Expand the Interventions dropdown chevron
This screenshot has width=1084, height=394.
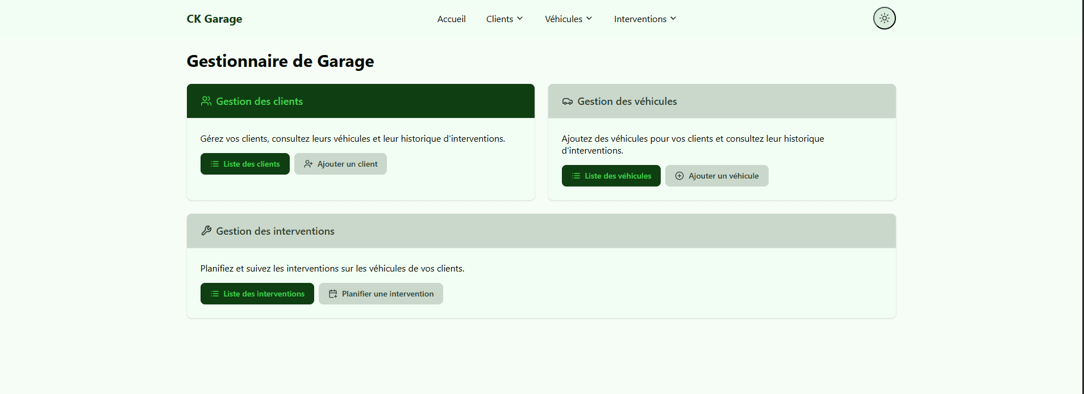click(x=673, y=19)
